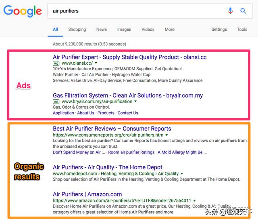This screenshot has height=221, width=258.
Task: Click the Ad badge next to www.olansi.cc
Action: coord(56,63)
